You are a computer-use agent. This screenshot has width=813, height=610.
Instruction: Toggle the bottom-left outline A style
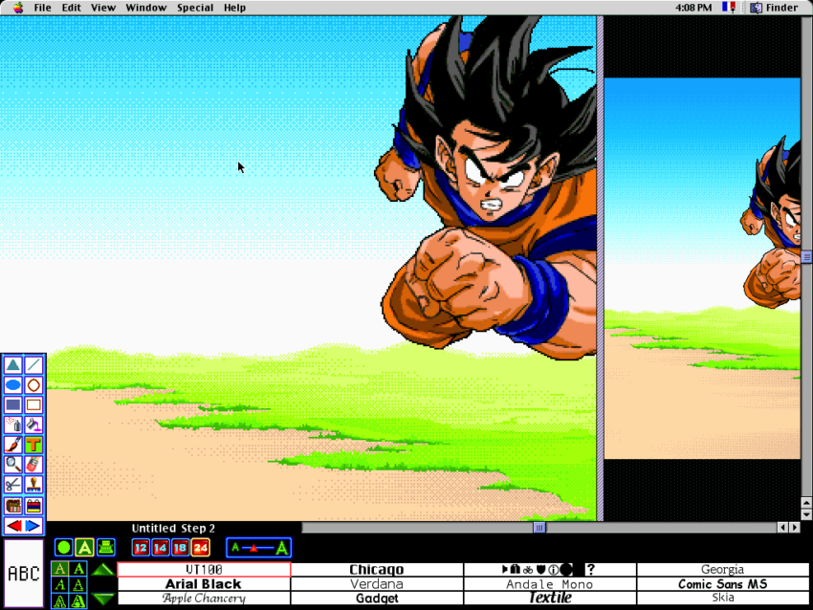59,601
